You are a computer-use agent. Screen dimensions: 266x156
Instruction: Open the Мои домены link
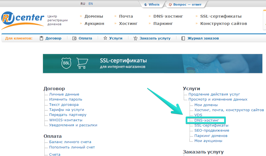pyautogui.click(x=206, y=105)
